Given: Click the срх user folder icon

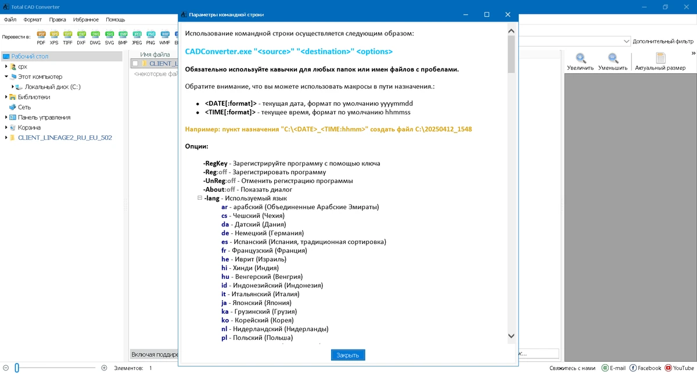Looking at the screenshot, I should tap(13, 67).
